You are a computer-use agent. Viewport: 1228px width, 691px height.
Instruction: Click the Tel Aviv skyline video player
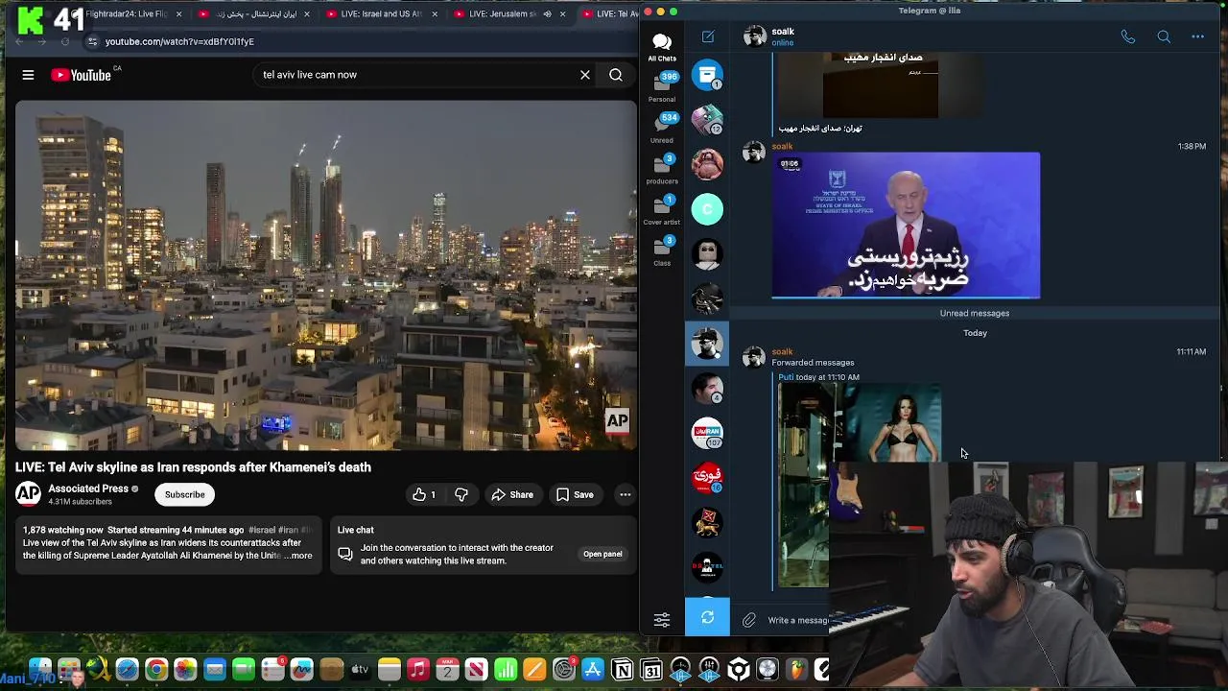coord(326,275)
